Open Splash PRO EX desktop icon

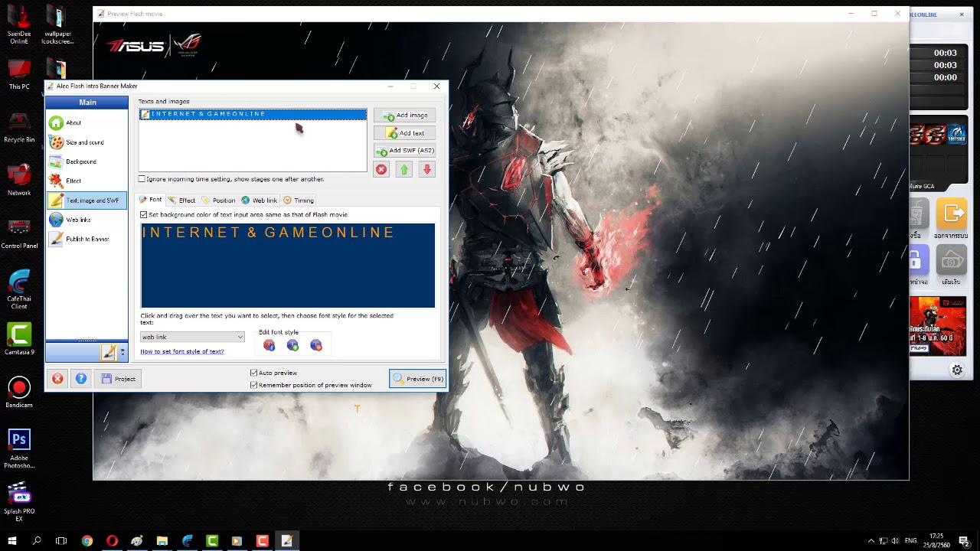[x=19, y=502]
